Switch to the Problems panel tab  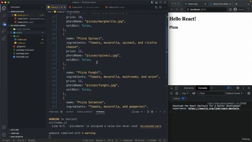(x=54, y=112)
